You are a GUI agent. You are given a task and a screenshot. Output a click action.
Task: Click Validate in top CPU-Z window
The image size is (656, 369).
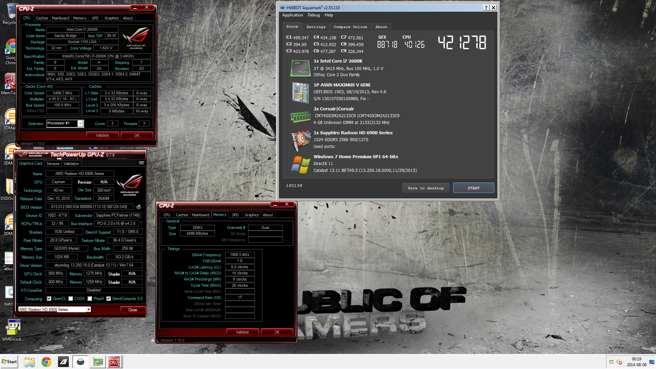pyautogui.click(x=102, y=135)
